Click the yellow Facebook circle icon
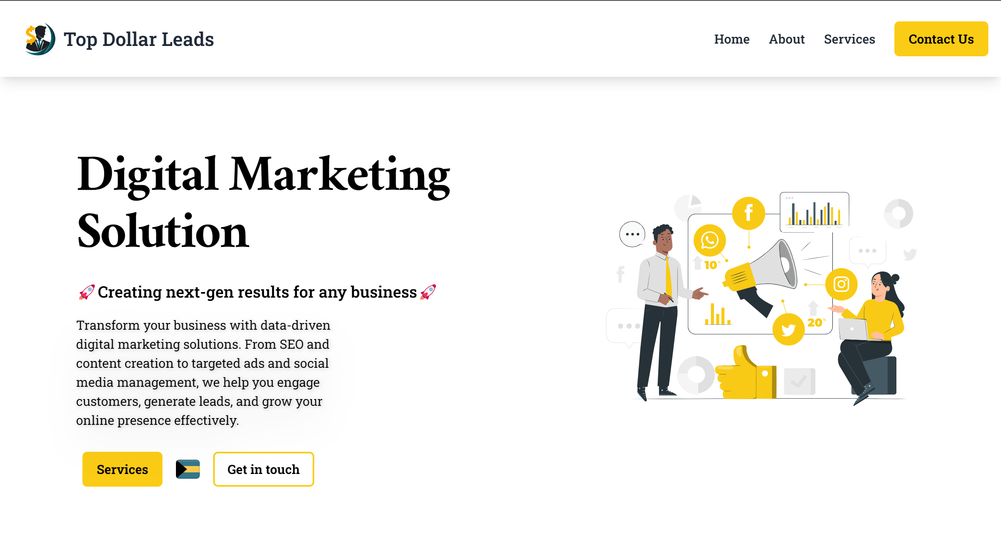The image size is (1001, 535). [749, 213]
